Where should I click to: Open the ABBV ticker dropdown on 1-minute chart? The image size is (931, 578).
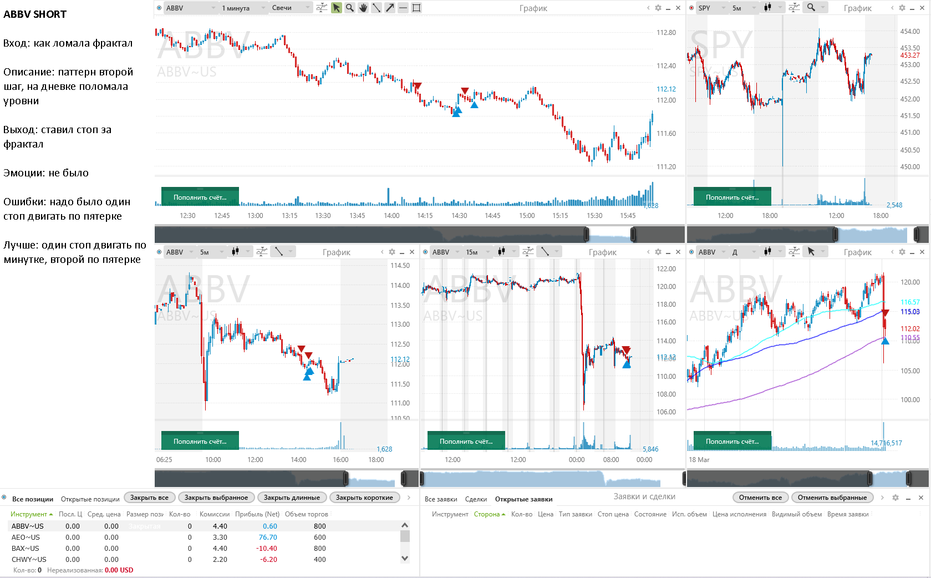click(191, 8)
